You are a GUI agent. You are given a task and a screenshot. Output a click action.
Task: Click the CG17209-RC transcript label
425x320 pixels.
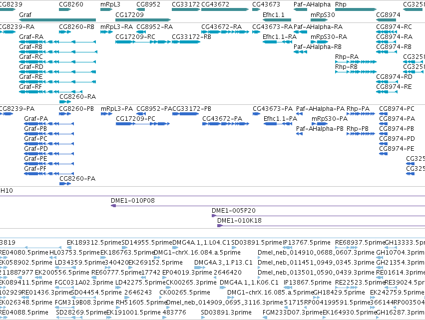pos(135,37)
